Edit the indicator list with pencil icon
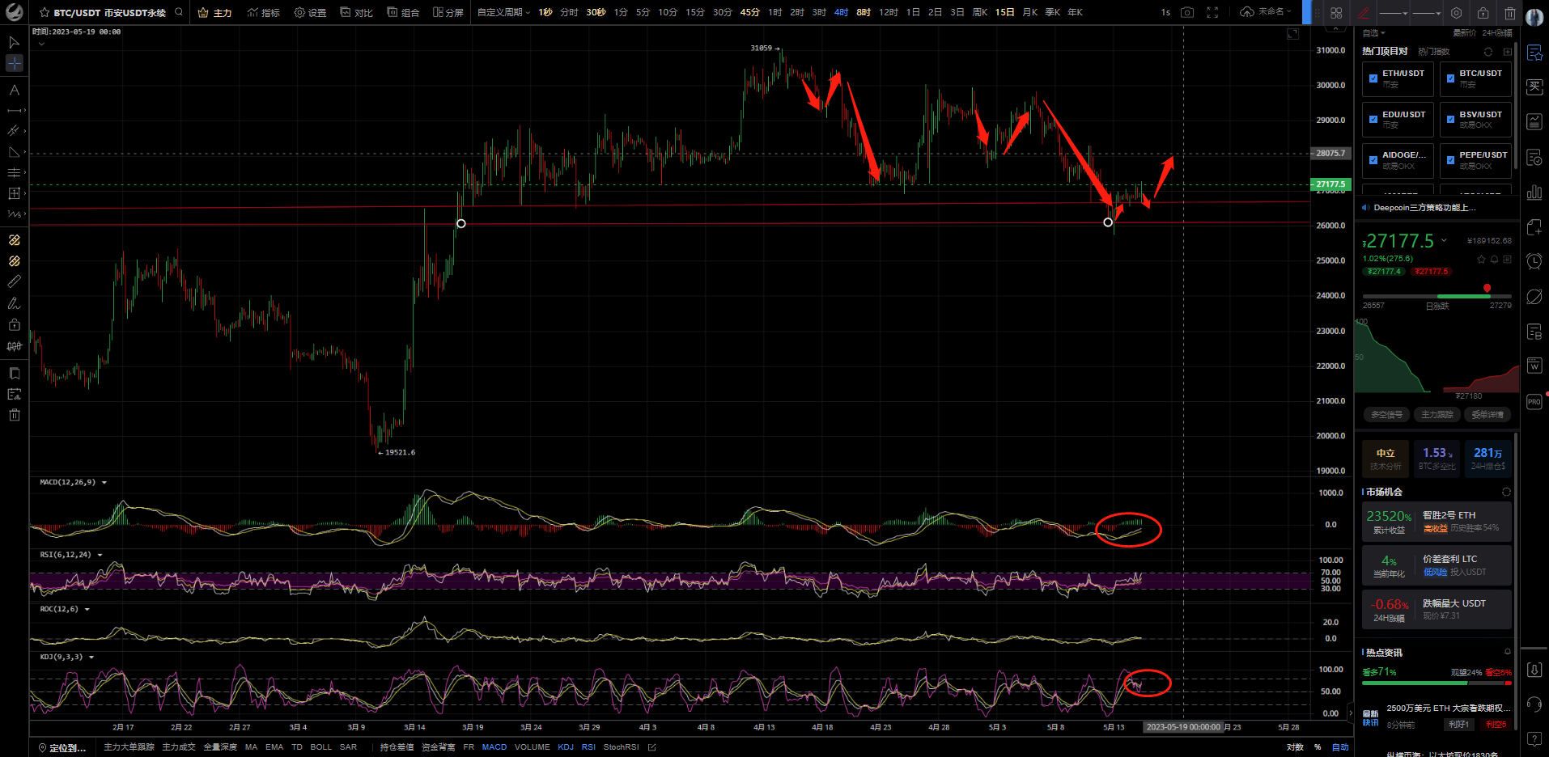Screen dimensions: 1549x757 coord(652,747)
